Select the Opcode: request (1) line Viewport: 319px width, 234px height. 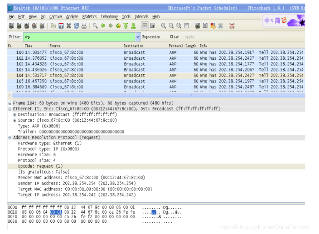(x=156, y=166)
